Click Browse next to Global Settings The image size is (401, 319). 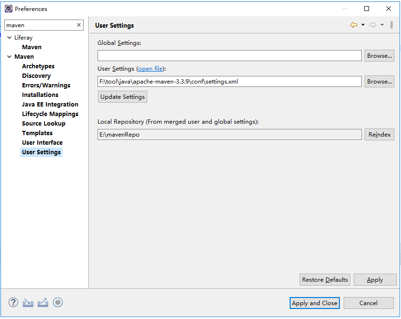coord(379,56)
